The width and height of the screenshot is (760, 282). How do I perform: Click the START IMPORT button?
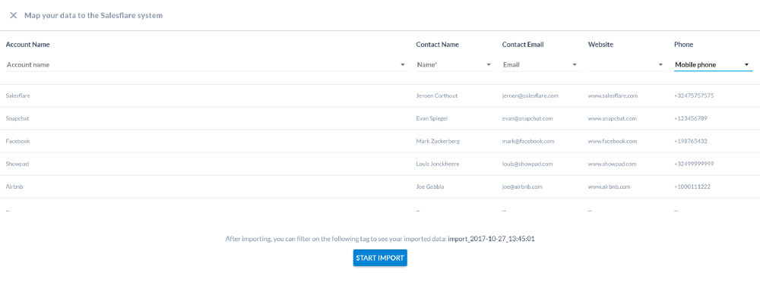pos(380,258)
